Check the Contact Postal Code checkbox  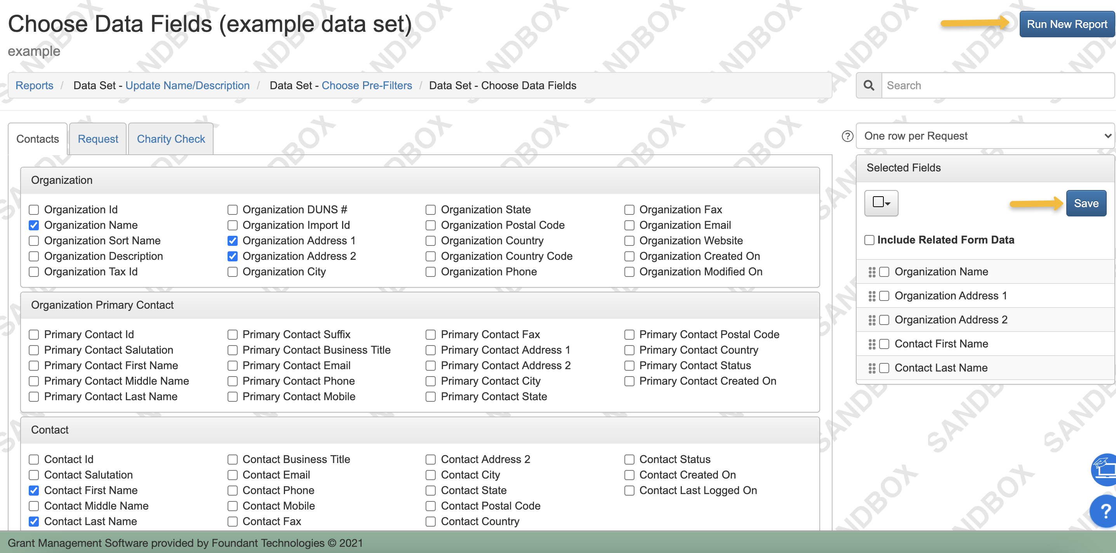pos(431,506)
